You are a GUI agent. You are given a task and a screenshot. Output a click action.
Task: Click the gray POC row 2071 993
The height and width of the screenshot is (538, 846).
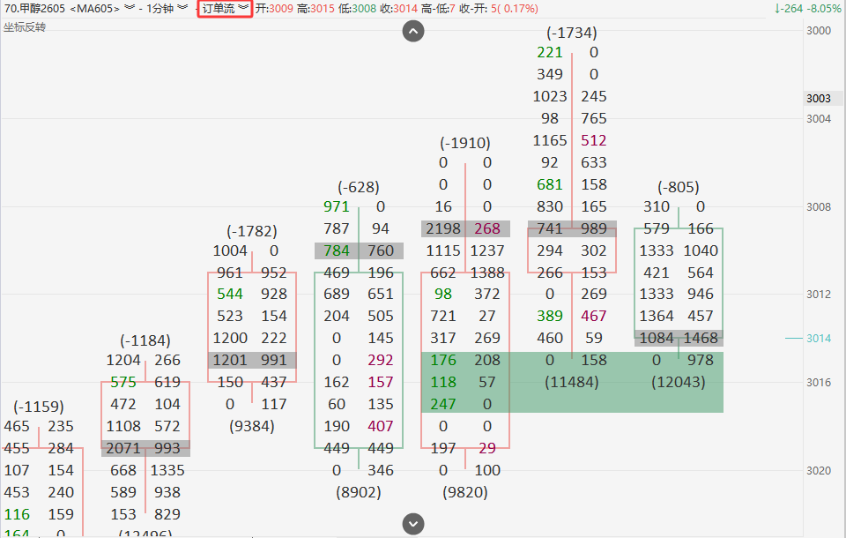tap(145, 448)
